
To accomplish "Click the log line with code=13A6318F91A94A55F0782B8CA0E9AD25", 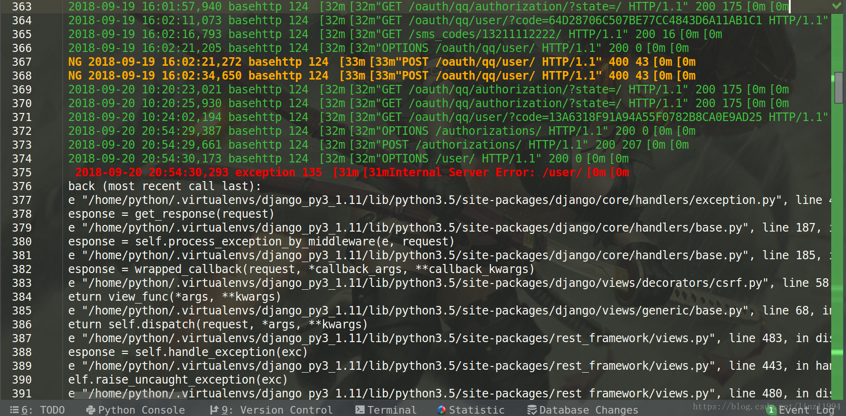I will pyautogui.click(x=448, y=117).
